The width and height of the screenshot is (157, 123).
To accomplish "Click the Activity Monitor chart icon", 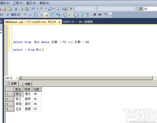I will coord(65,9).
